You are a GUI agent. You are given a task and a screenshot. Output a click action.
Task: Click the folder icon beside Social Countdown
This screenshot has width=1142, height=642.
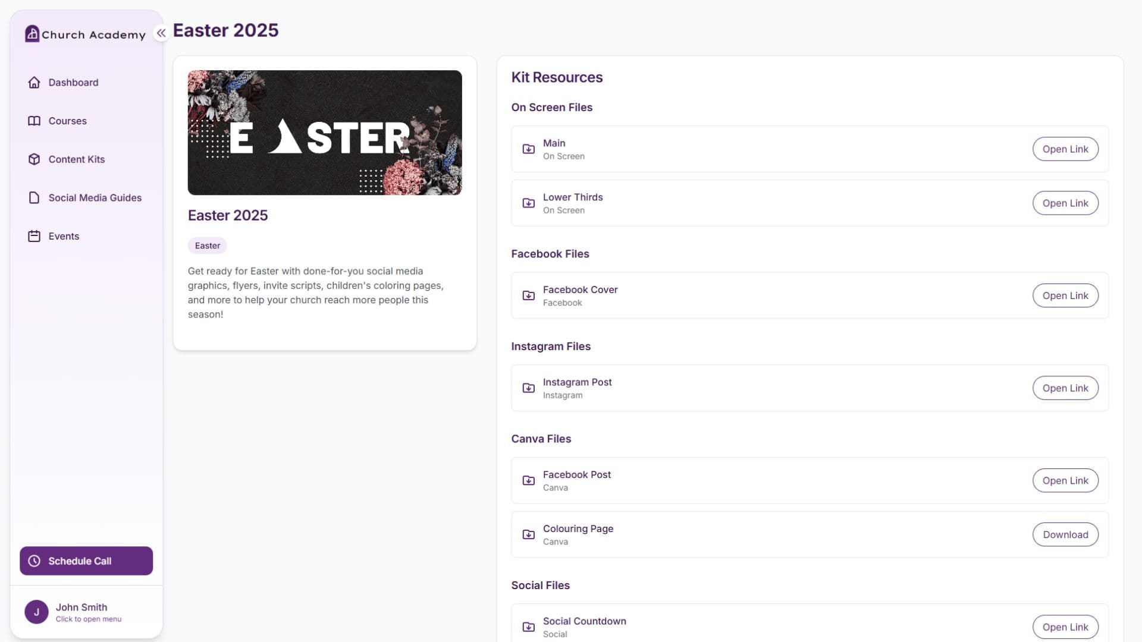pos(528,627)
